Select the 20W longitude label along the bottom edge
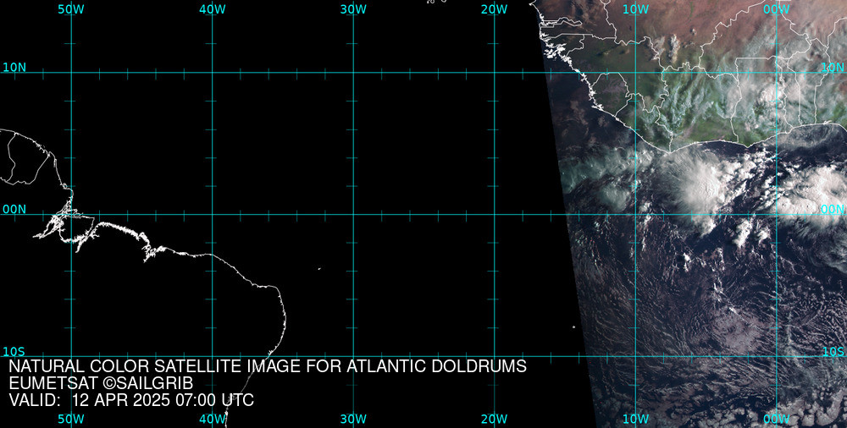Image resolution: width=847 pixels, height=428 pixels. pyautogui.click(x=495, y=419)
